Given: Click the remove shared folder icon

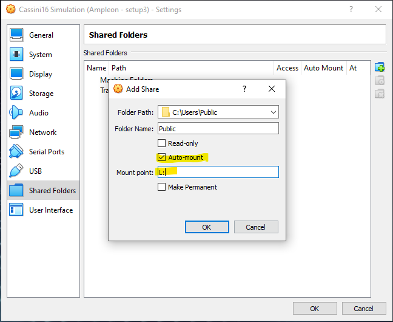Looking at the screenshot, I should click(x=380, y=94).
